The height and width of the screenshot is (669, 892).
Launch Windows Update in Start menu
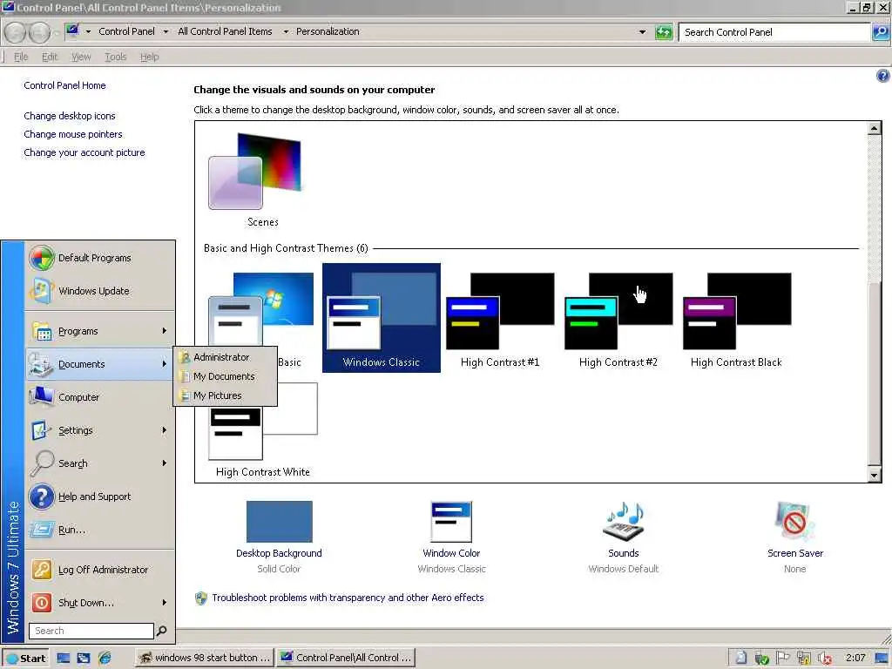[99, 291]
